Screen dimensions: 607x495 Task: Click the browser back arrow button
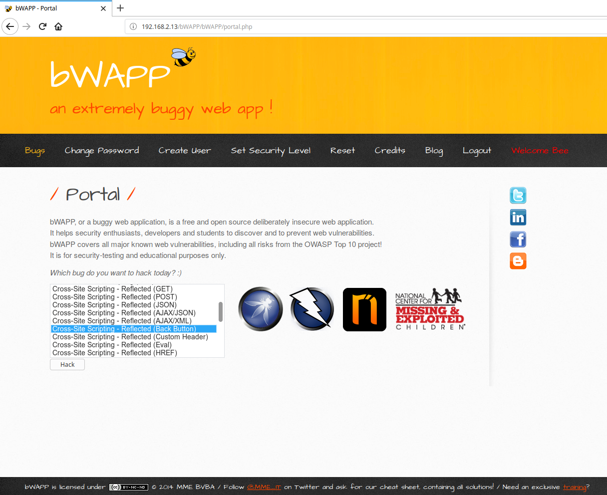point(10,26)
